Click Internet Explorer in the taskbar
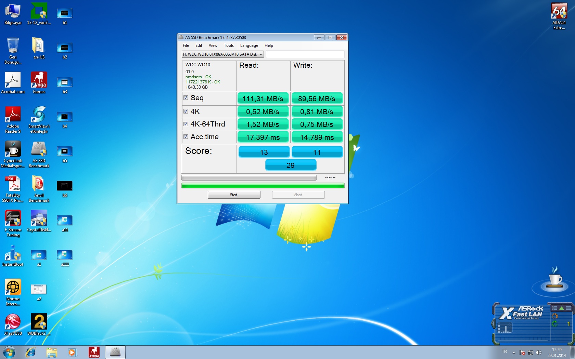Image resolution: width=575 pixels, height=359 pixels. coord(31,352)
